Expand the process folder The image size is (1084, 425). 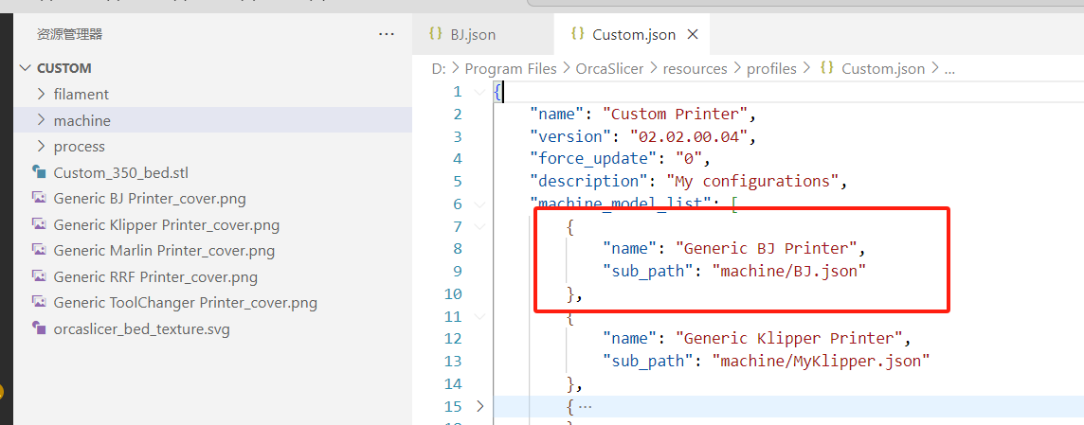pos(41,147)
